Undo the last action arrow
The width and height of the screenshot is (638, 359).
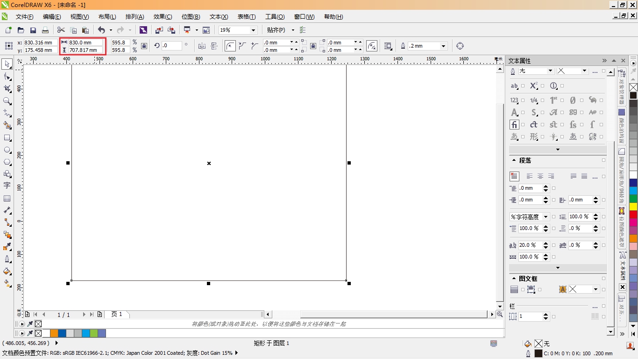pyautogui.click(x=101, y=30)
